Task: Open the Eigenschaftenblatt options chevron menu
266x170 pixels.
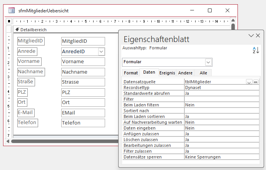Action: pos(251,35)
